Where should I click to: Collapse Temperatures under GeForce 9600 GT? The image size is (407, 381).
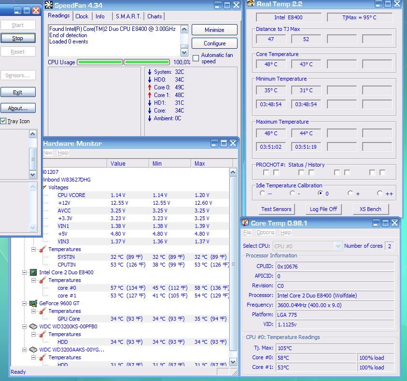[x=33, y=311]
